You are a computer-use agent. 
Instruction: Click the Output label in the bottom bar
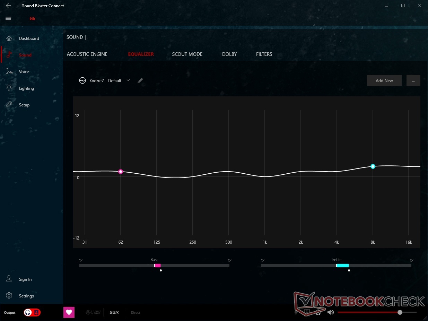[x=10, y=313]
